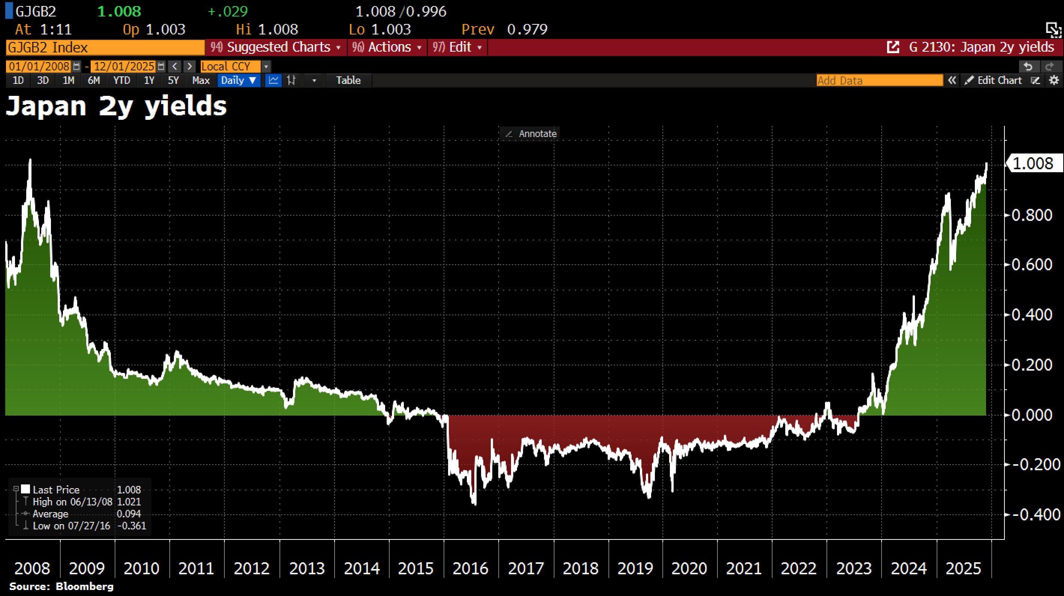This screenshot has height=596, width=1064.
Task: Open the Daily periodicity dropdown
Action: click(239, 80)
